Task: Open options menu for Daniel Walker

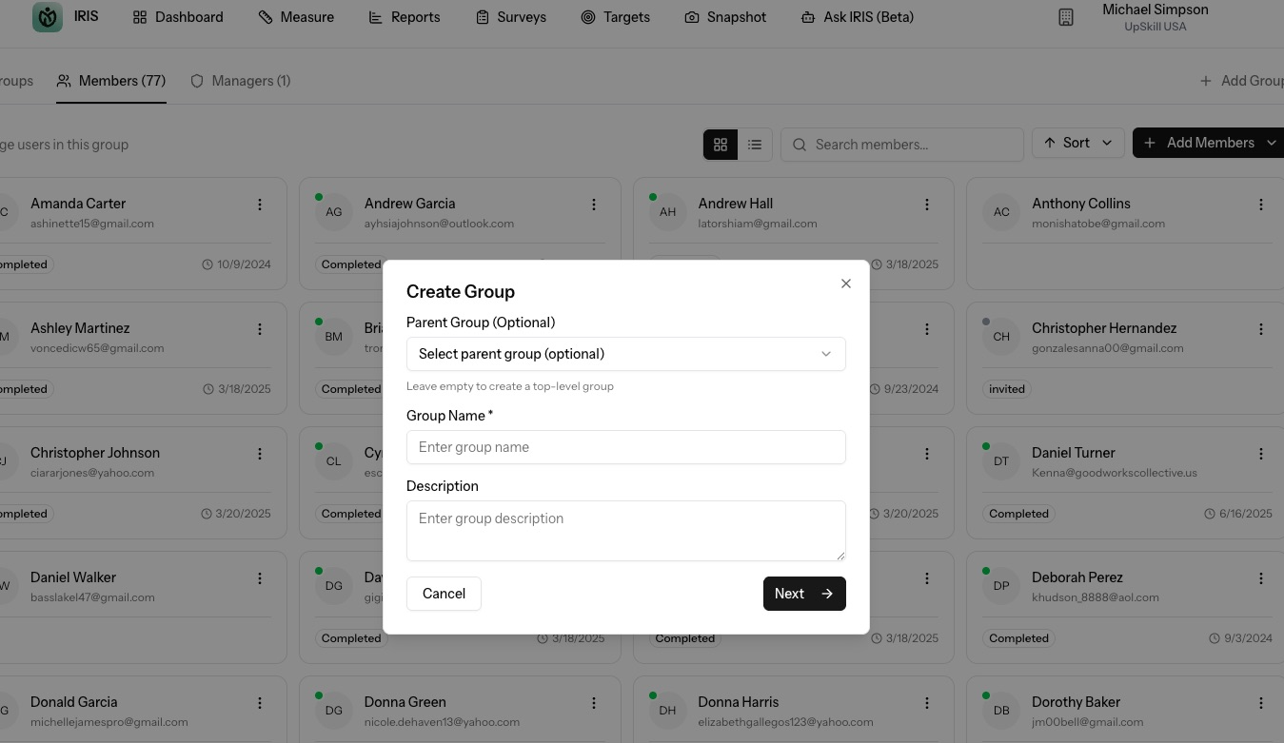Action: tap(260, 578)
